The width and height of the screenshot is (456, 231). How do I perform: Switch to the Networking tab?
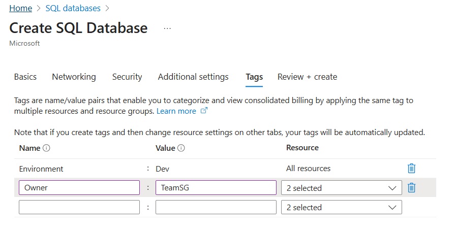point(74,77)
